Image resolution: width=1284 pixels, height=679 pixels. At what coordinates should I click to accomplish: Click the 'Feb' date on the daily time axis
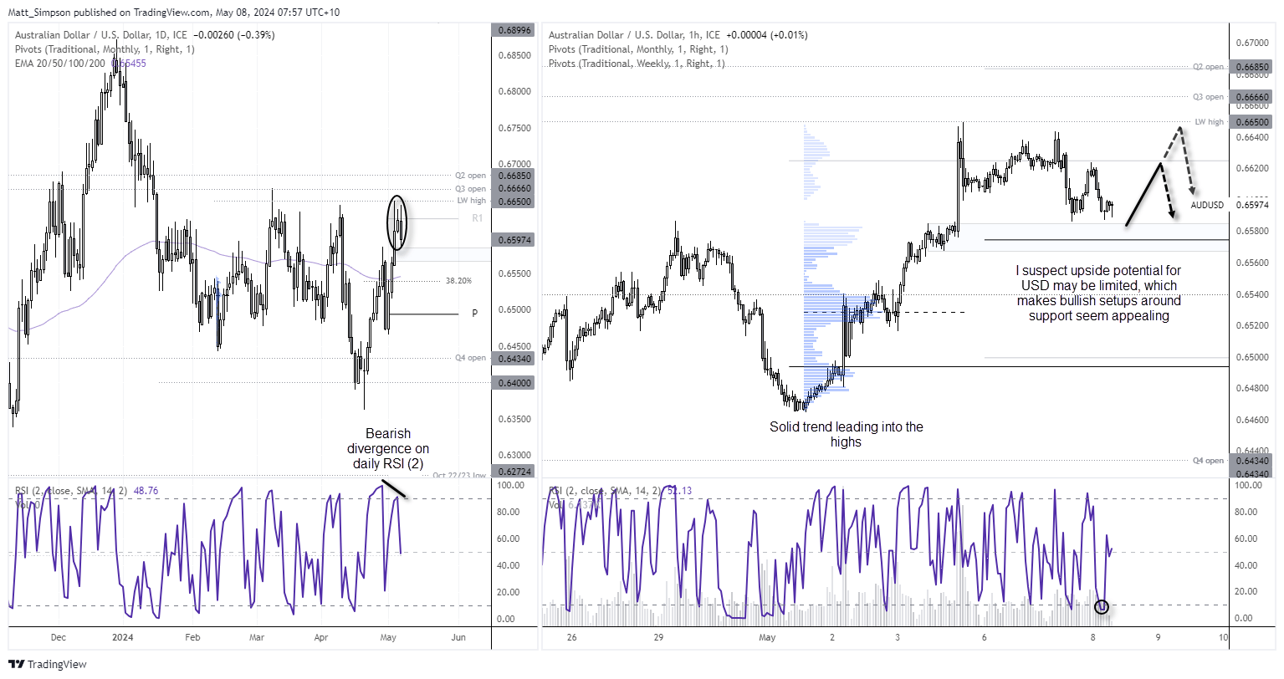[192, 637]
